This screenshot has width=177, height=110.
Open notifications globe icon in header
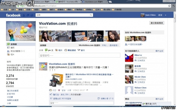click(x=32, y=15)
